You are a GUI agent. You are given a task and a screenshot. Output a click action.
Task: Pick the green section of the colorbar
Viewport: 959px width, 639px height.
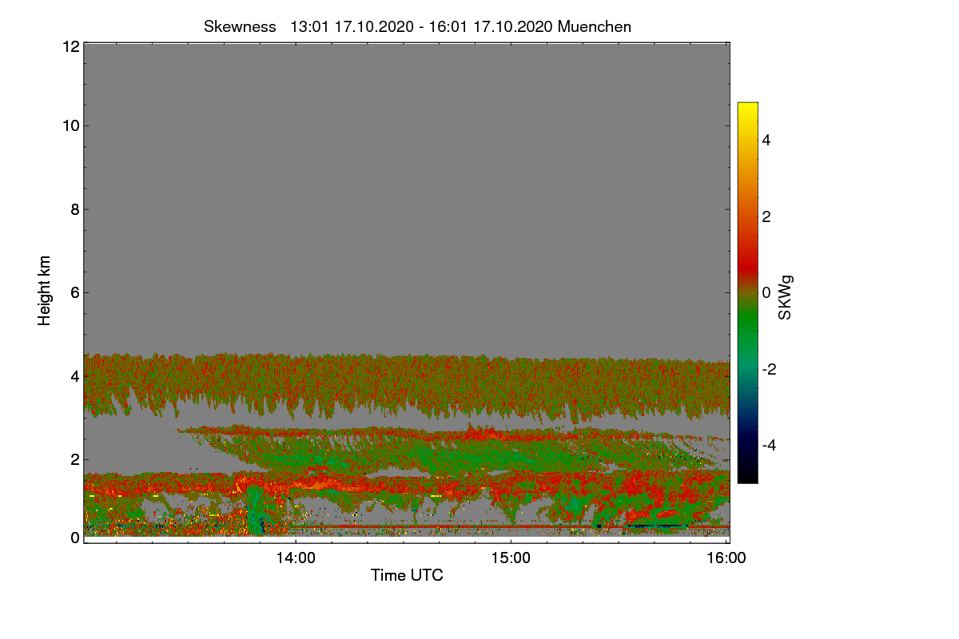747,335
